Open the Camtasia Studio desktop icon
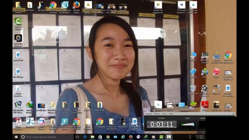This screenshot has width=249, height=140. 18,24
